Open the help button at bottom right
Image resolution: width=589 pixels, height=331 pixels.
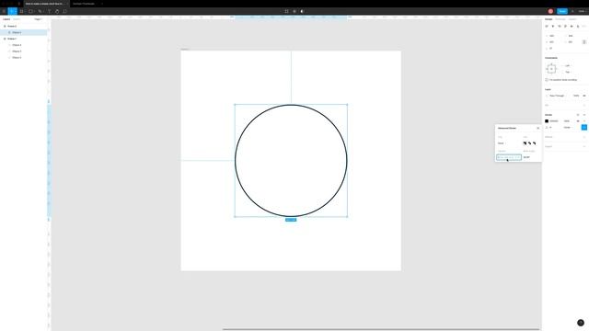[x=581, y=323]
